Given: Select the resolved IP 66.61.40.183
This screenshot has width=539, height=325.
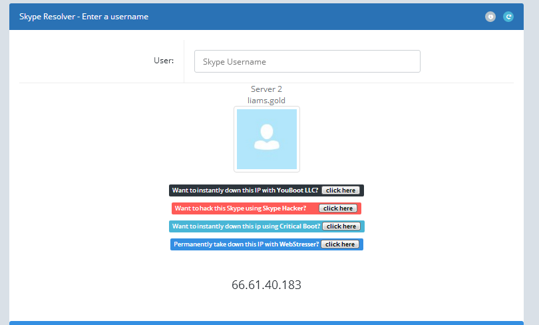Looking at the screenshot, I should 266,285.
